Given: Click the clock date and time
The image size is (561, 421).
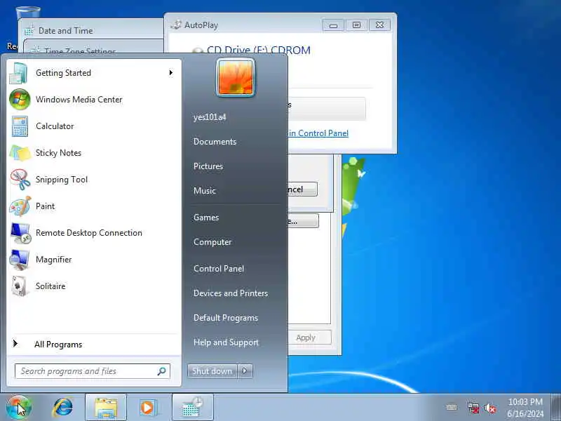Looking at the screenshot, I should click(525, 408).
